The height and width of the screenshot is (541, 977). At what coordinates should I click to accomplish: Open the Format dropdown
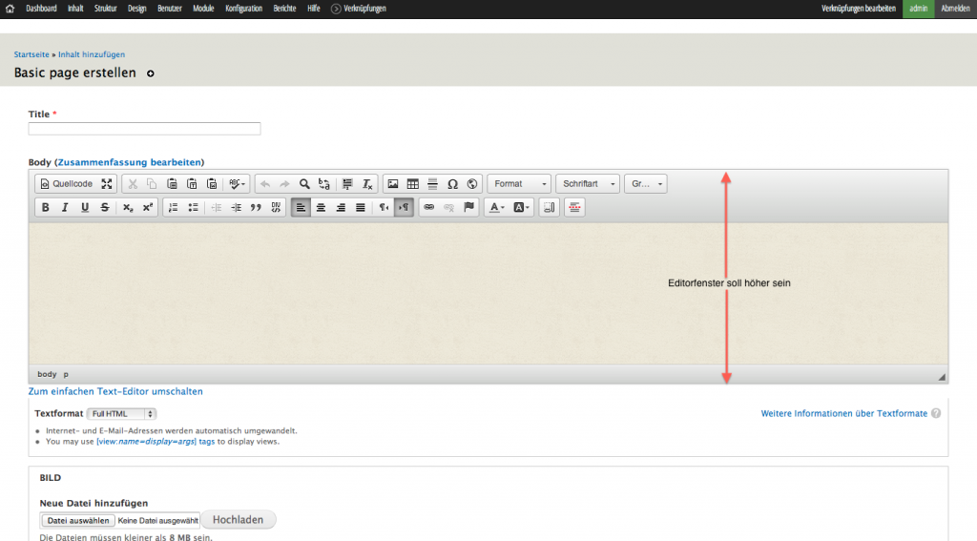519,183
